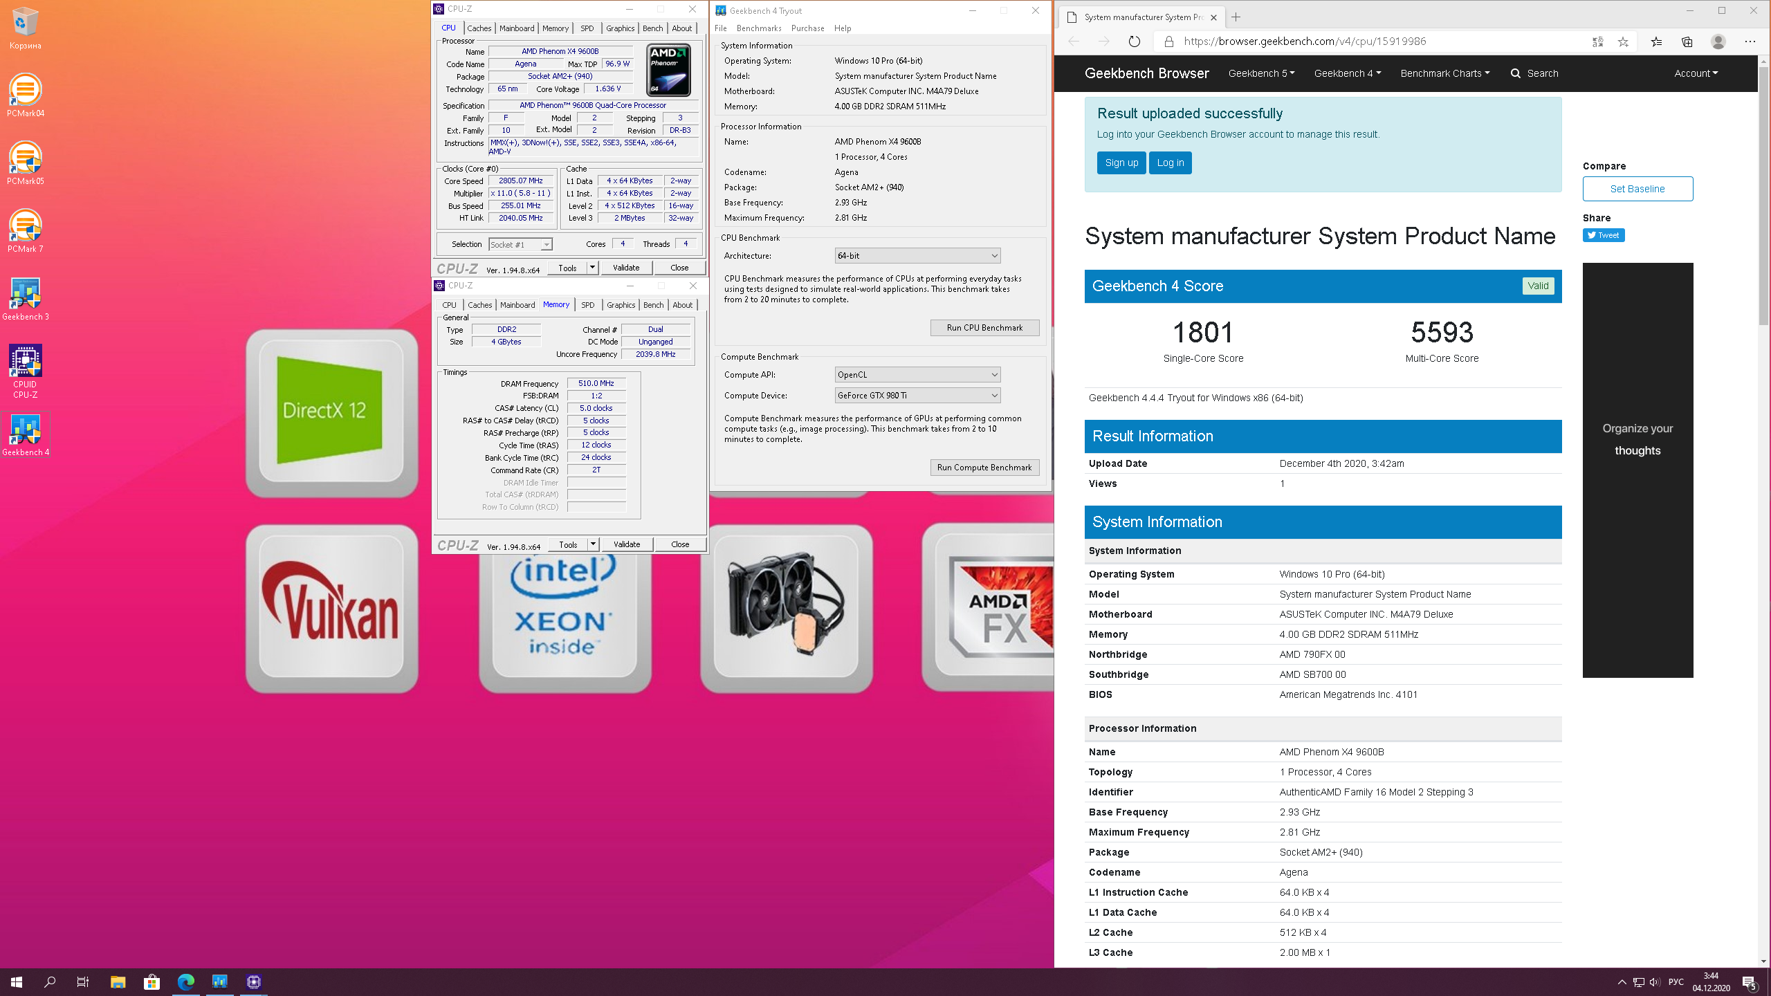
Task: Click the site lock icon in address bar
Action: [1169, 41]
